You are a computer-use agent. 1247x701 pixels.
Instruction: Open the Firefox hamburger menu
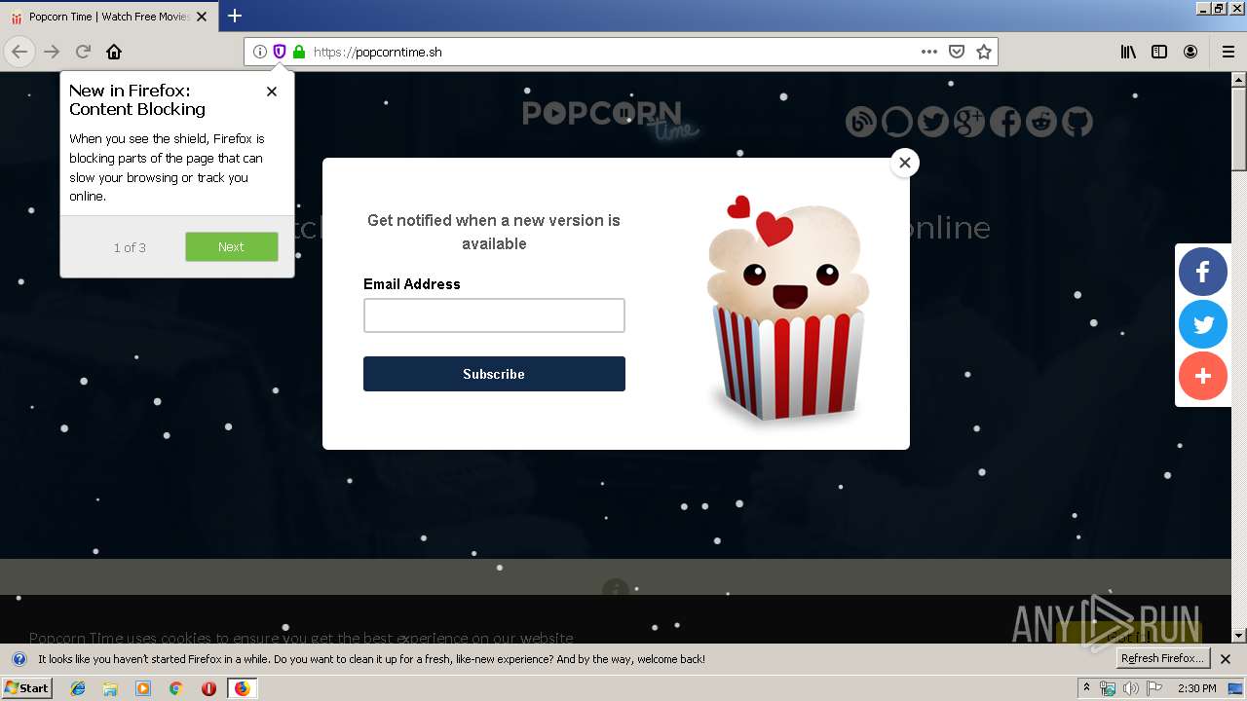pyautogui.click(x=1228, y=52)
